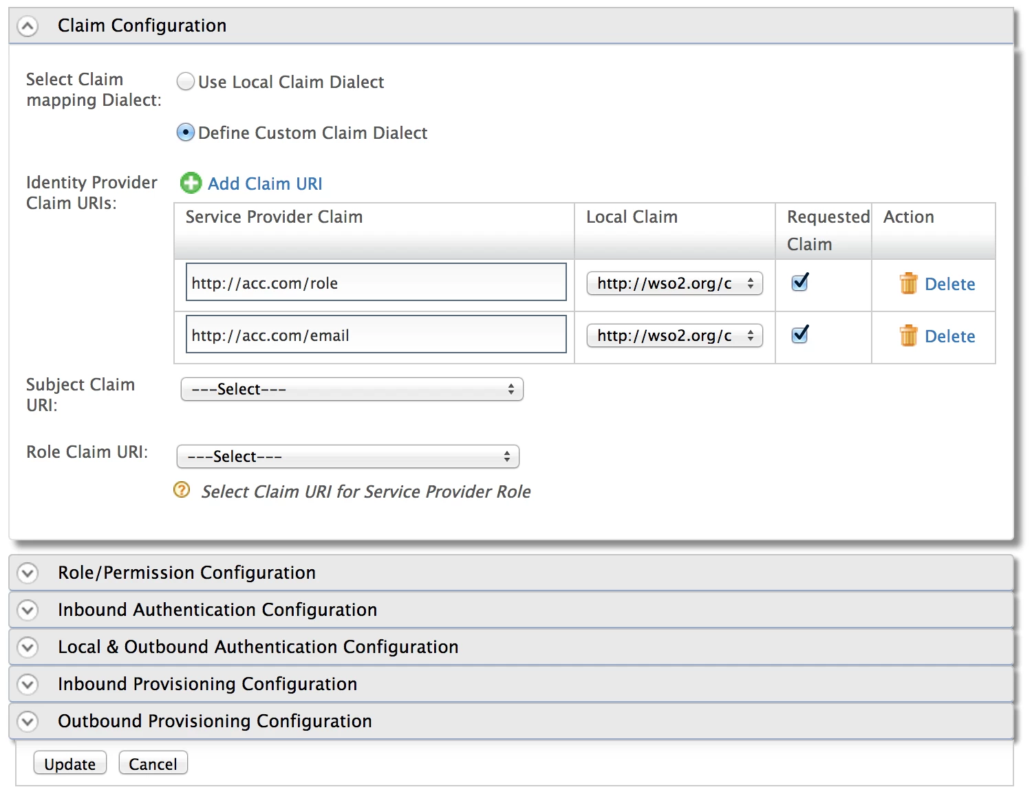
Task: Select Use Local Claim Dialect radio button
Action: click(x=186, y=82)
